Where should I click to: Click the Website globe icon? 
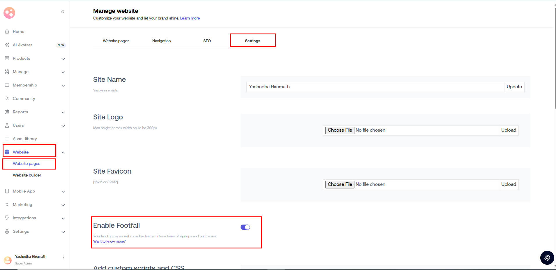point(7,152)
